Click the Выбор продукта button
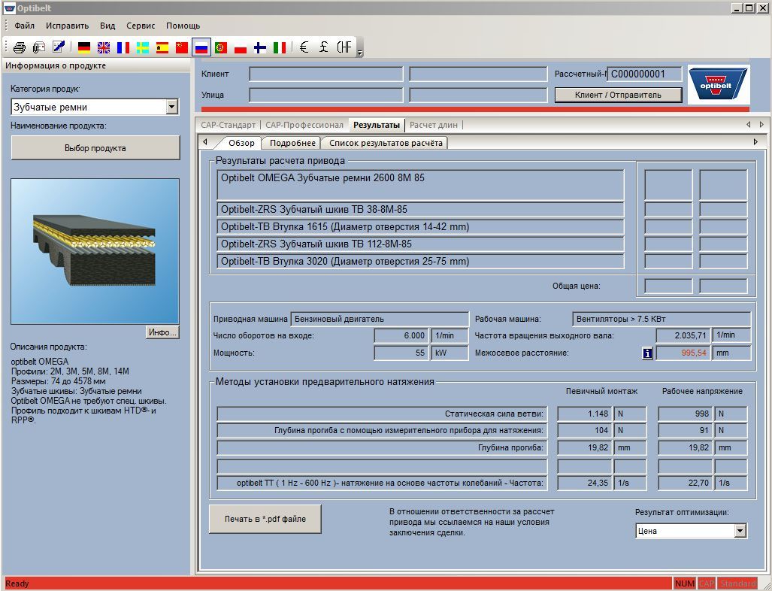This screenshot has height=591, width=772. 95,148
